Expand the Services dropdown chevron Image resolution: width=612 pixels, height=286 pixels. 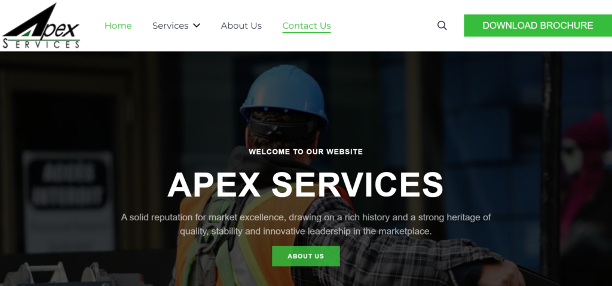[197, 26]
